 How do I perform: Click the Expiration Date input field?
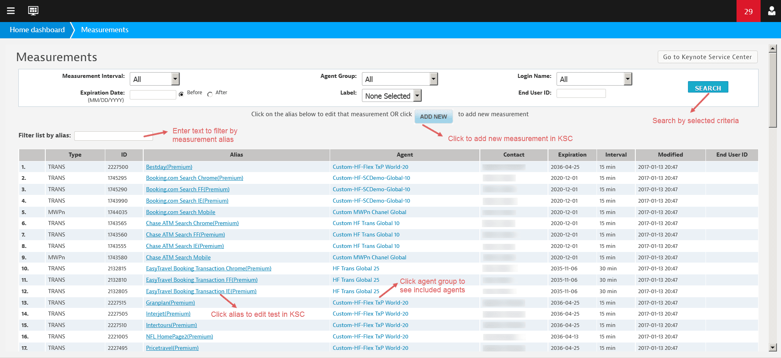153,95
